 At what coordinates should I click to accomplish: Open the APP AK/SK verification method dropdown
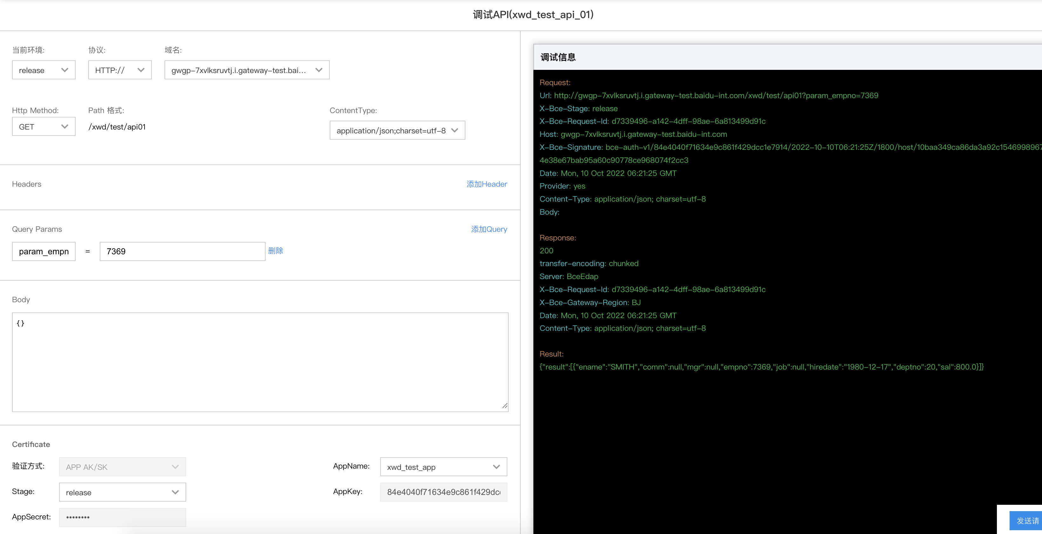click(x=122, y=467)
